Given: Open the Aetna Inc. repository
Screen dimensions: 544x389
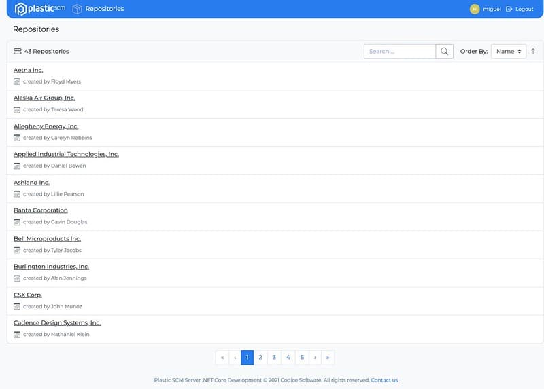Looking at the screenshot, I should (x=28, y=70).
